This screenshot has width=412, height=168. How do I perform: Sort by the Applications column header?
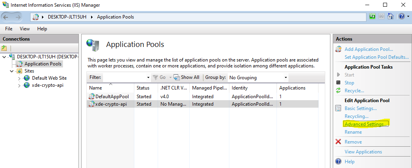click(298, 88)
